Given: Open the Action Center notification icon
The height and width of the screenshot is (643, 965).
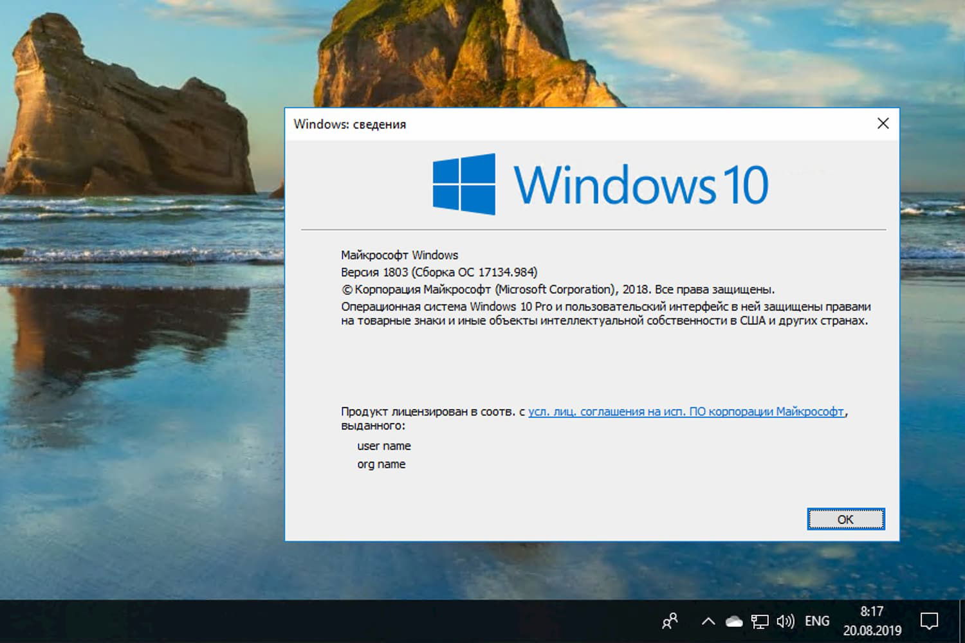Looking at the screenshot, I should click(931, 621).
